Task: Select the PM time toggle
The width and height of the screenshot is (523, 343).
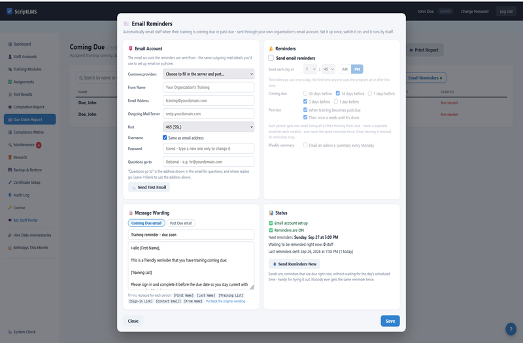Action: pyautogui.click(x=357, y=69)
